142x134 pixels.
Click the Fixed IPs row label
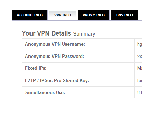click(x=36, y=68)
